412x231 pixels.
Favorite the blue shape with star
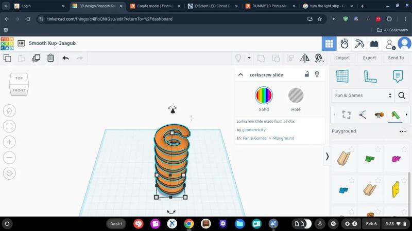[x=351, y=181]
